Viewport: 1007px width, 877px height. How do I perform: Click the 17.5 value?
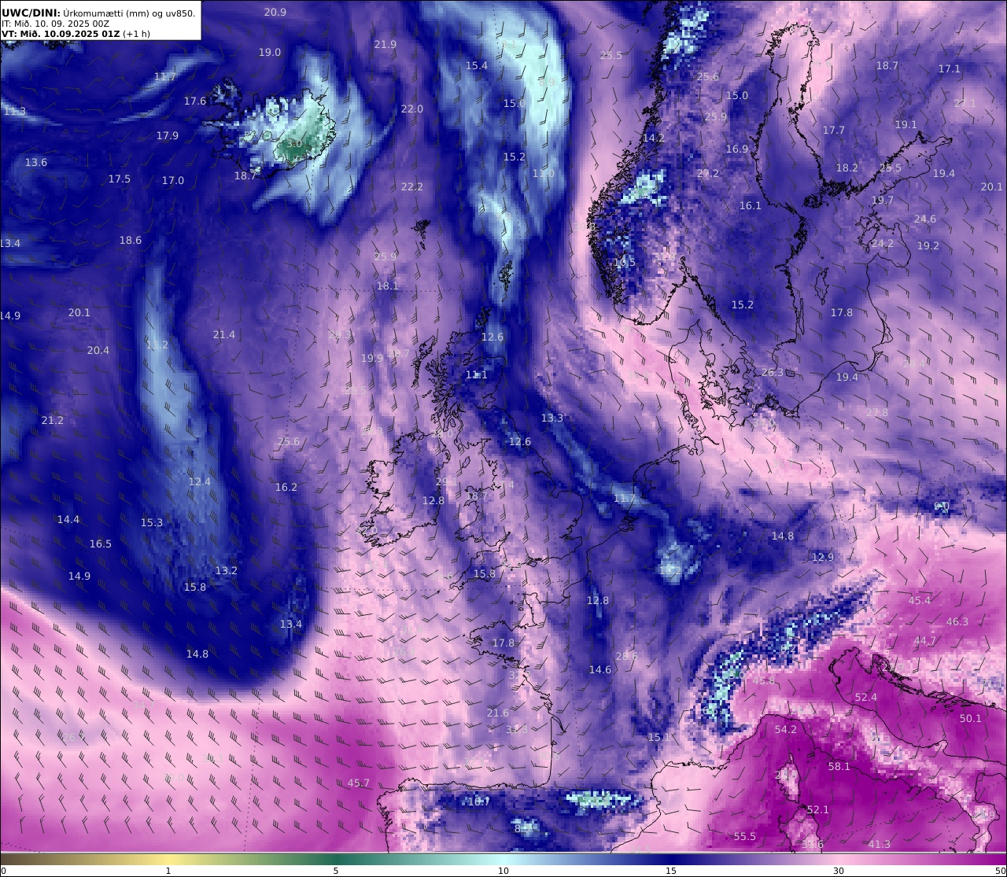120,179
